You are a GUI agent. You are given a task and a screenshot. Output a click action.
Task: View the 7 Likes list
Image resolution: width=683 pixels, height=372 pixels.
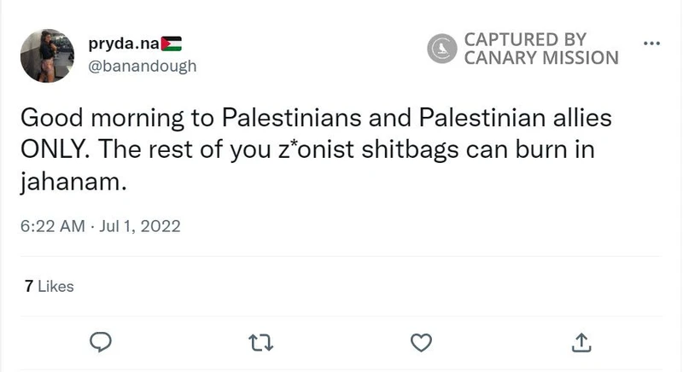click(50, 287)
